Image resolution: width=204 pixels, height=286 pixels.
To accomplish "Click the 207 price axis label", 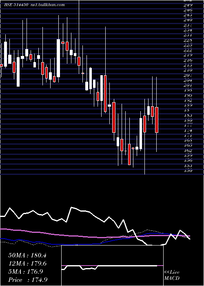I will click(x=188, y=75).
